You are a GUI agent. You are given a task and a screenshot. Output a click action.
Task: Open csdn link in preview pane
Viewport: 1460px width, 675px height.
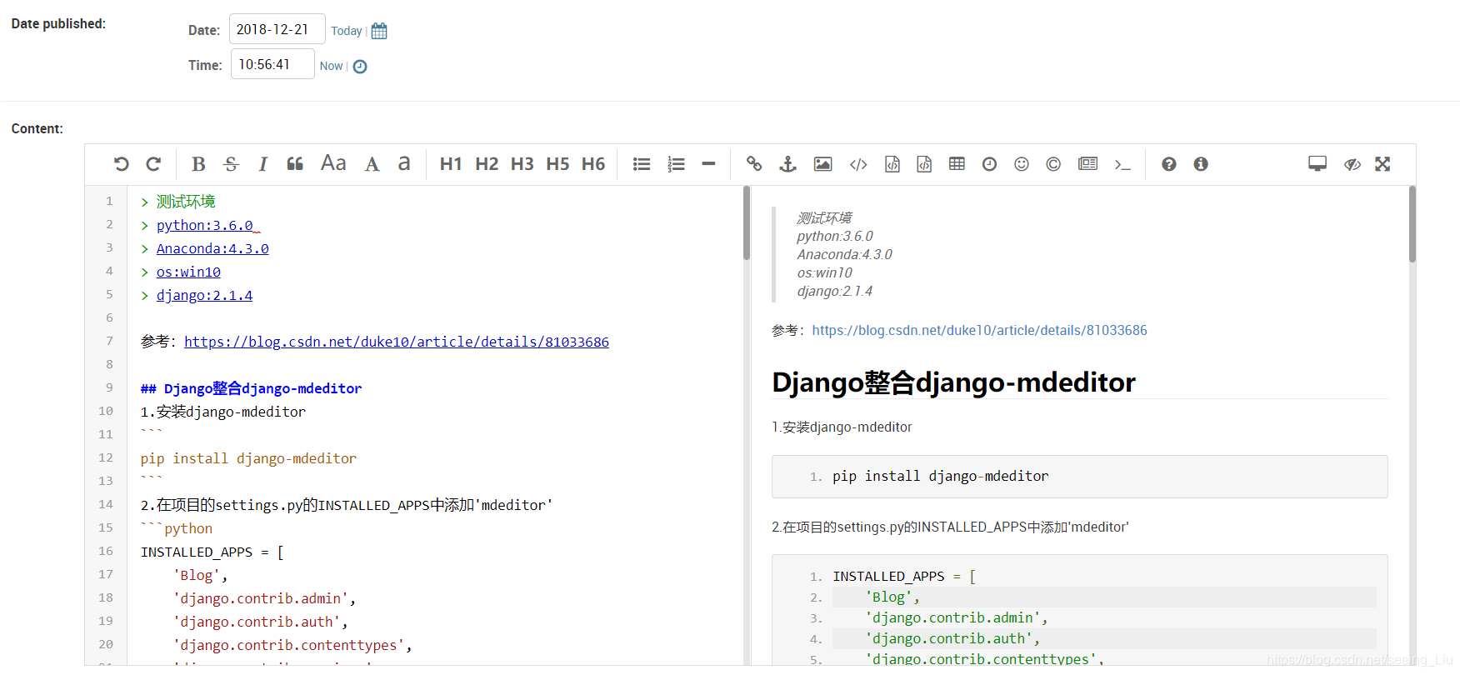[x=980, y=330]
